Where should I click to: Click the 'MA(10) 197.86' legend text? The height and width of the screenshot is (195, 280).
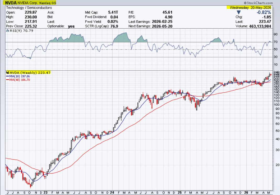pyautogui.click(x=20, y=76)
